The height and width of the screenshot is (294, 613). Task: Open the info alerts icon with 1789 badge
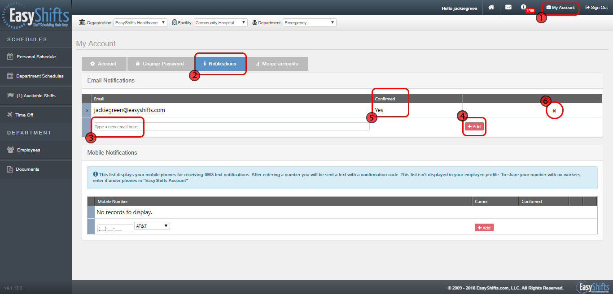[523, 7]
